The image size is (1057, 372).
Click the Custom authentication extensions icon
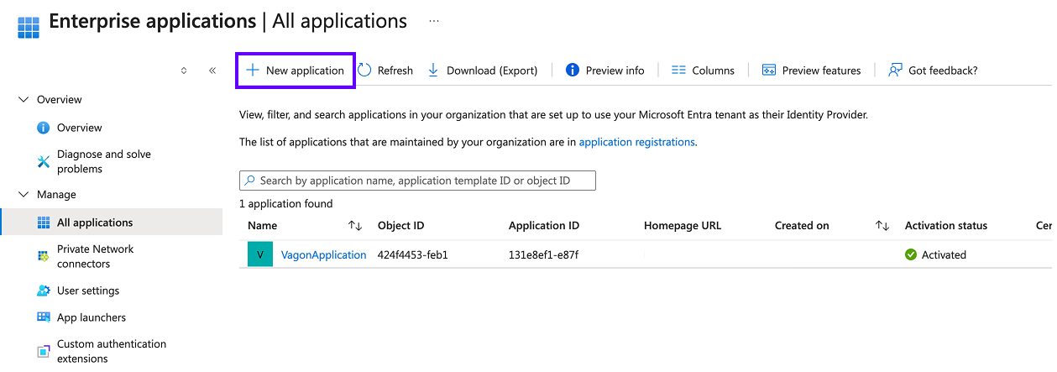click(44, 351)
